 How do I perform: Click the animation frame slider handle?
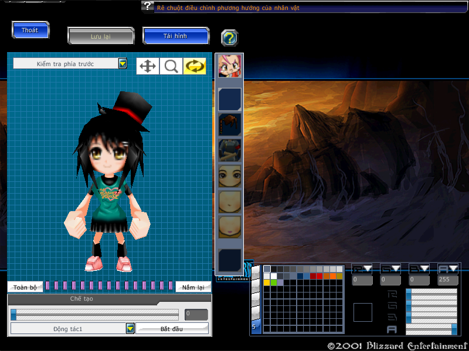(13, 315)
